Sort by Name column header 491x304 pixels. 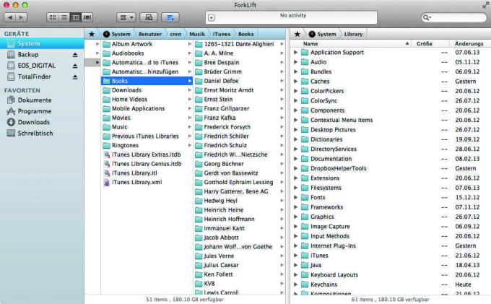pos(350,43)
